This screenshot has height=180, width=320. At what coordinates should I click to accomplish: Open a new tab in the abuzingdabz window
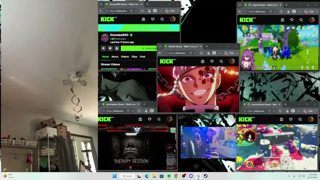tap(144, 104)
